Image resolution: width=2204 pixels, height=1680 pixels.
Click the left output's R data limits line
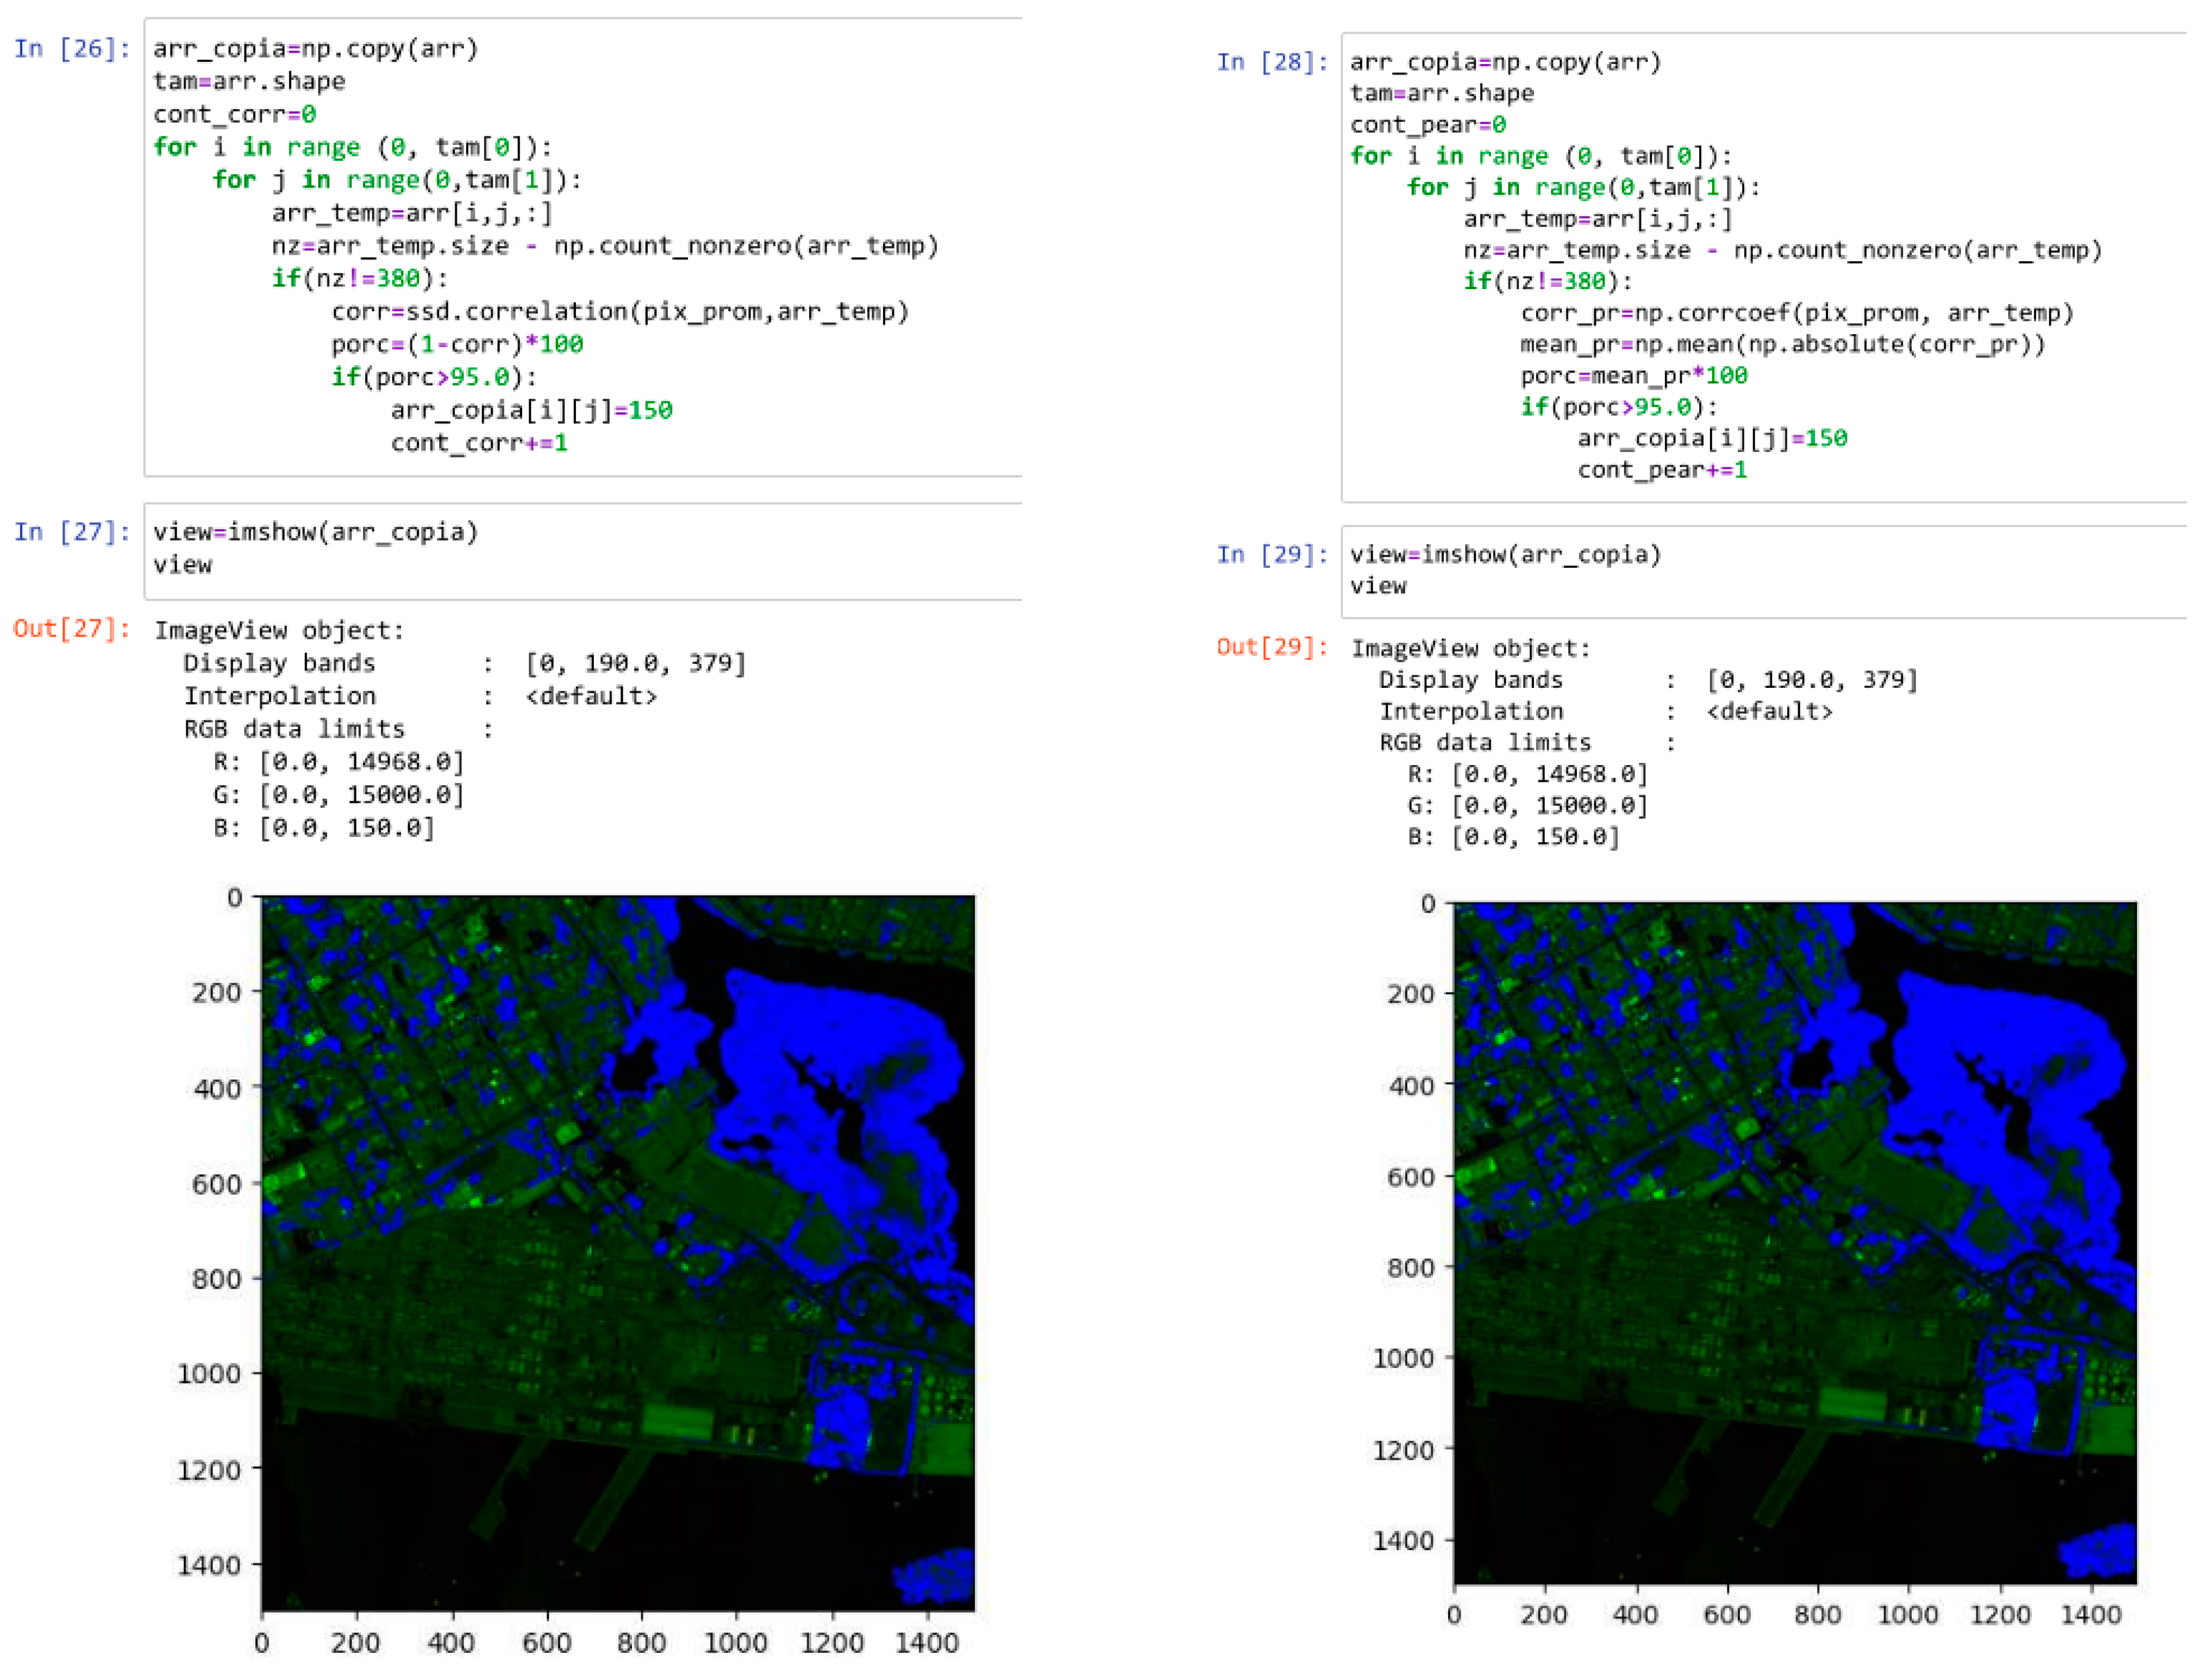(338, 762)
